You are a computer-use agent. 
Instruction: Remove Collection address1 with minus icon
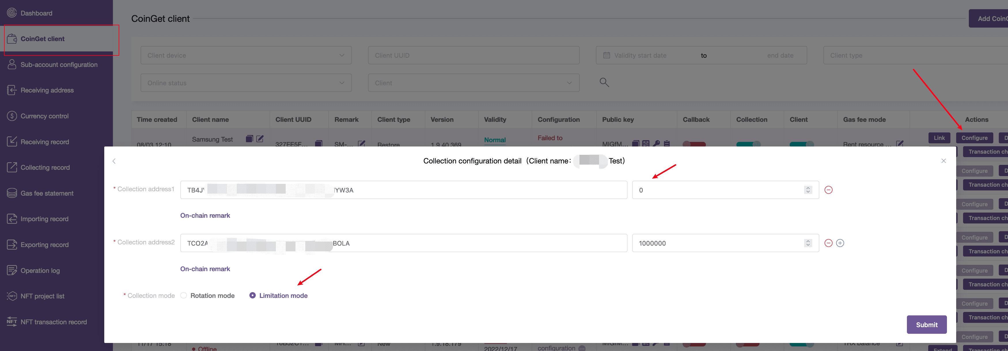(828, 190)
